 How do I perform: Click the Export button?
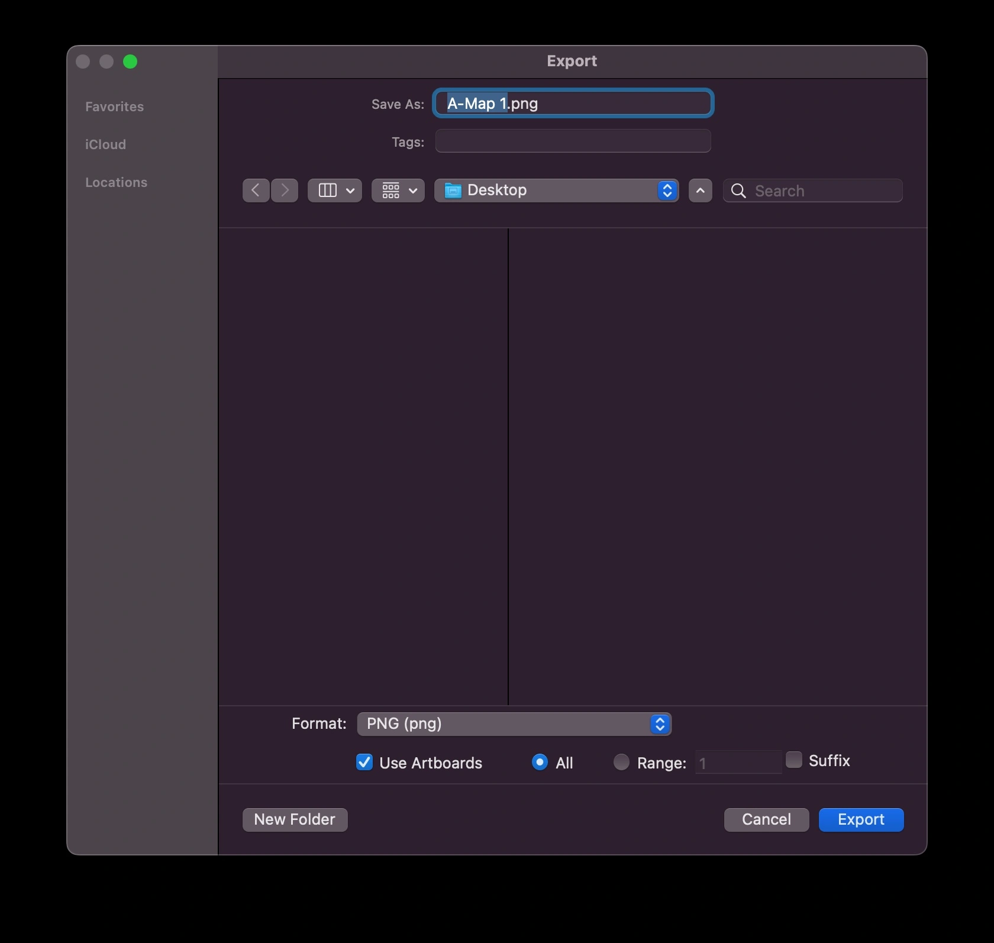pyautogui.click(x=860, y=819)
